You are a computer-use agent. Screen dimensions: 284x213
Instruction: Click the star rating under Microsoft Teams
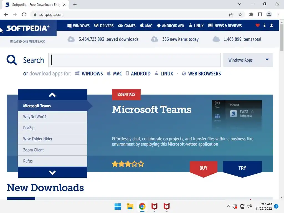128,164
